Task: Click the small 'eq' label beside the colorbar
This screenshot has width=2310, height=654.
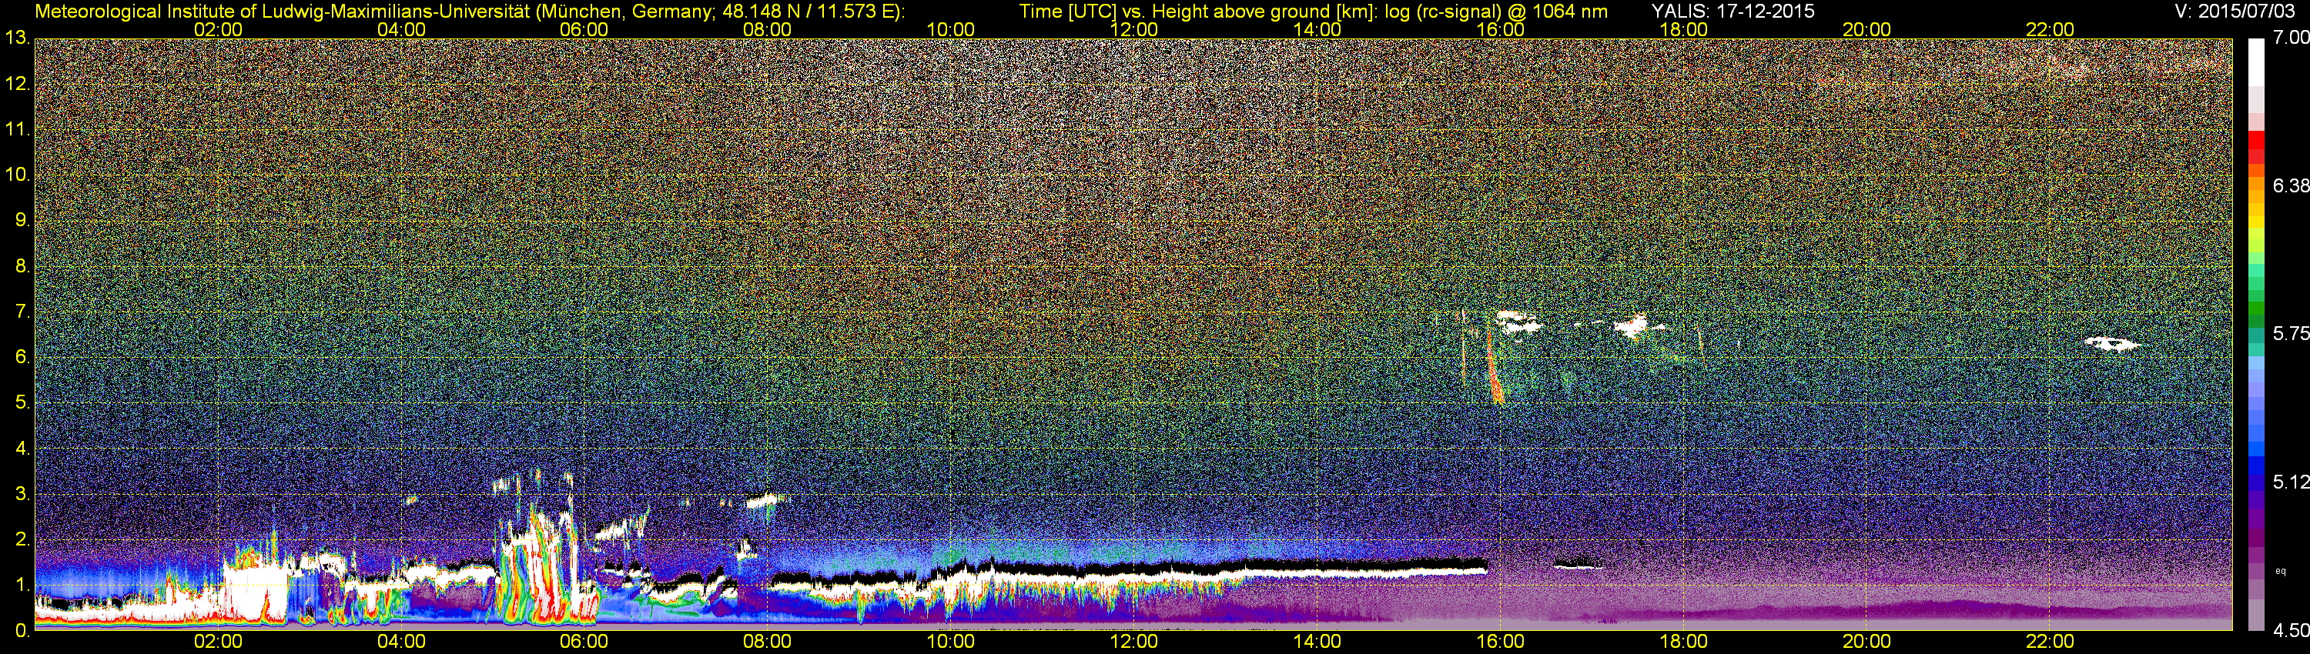Action: click(x=2282, y=571)
